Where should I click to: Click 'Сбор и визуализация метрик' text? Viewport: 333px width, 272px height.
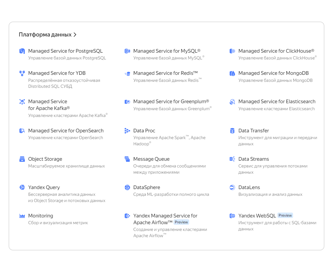(58, 223)
